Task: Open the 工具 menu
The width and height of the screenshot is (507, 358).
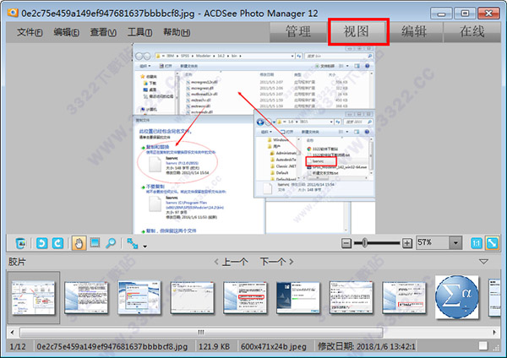Action: tap(139, 32)
